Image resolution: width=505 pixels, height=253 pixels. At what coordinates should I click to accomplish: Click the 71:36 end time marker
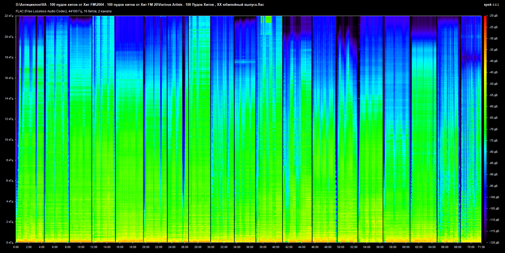click(481, 247)
